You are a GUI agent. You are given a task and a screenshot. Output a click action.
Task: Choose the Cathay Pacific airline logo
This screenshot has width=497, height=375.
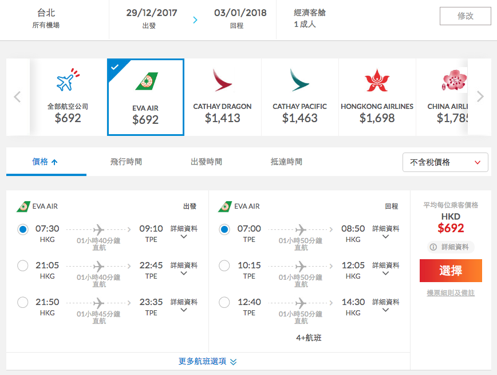pyautogui.click(x=299, y=80)
